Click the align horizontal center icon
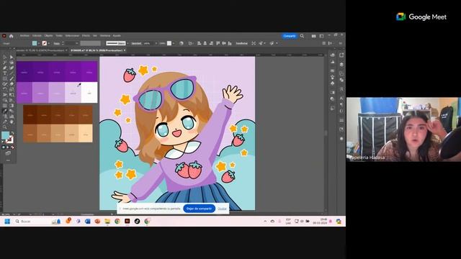Screen dimensions: 461x259 tap(205, 43)
